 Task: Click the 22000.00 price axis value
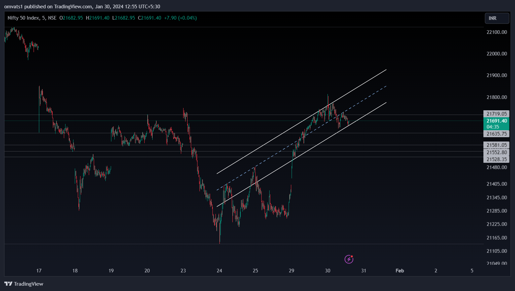tap(497, 54)
